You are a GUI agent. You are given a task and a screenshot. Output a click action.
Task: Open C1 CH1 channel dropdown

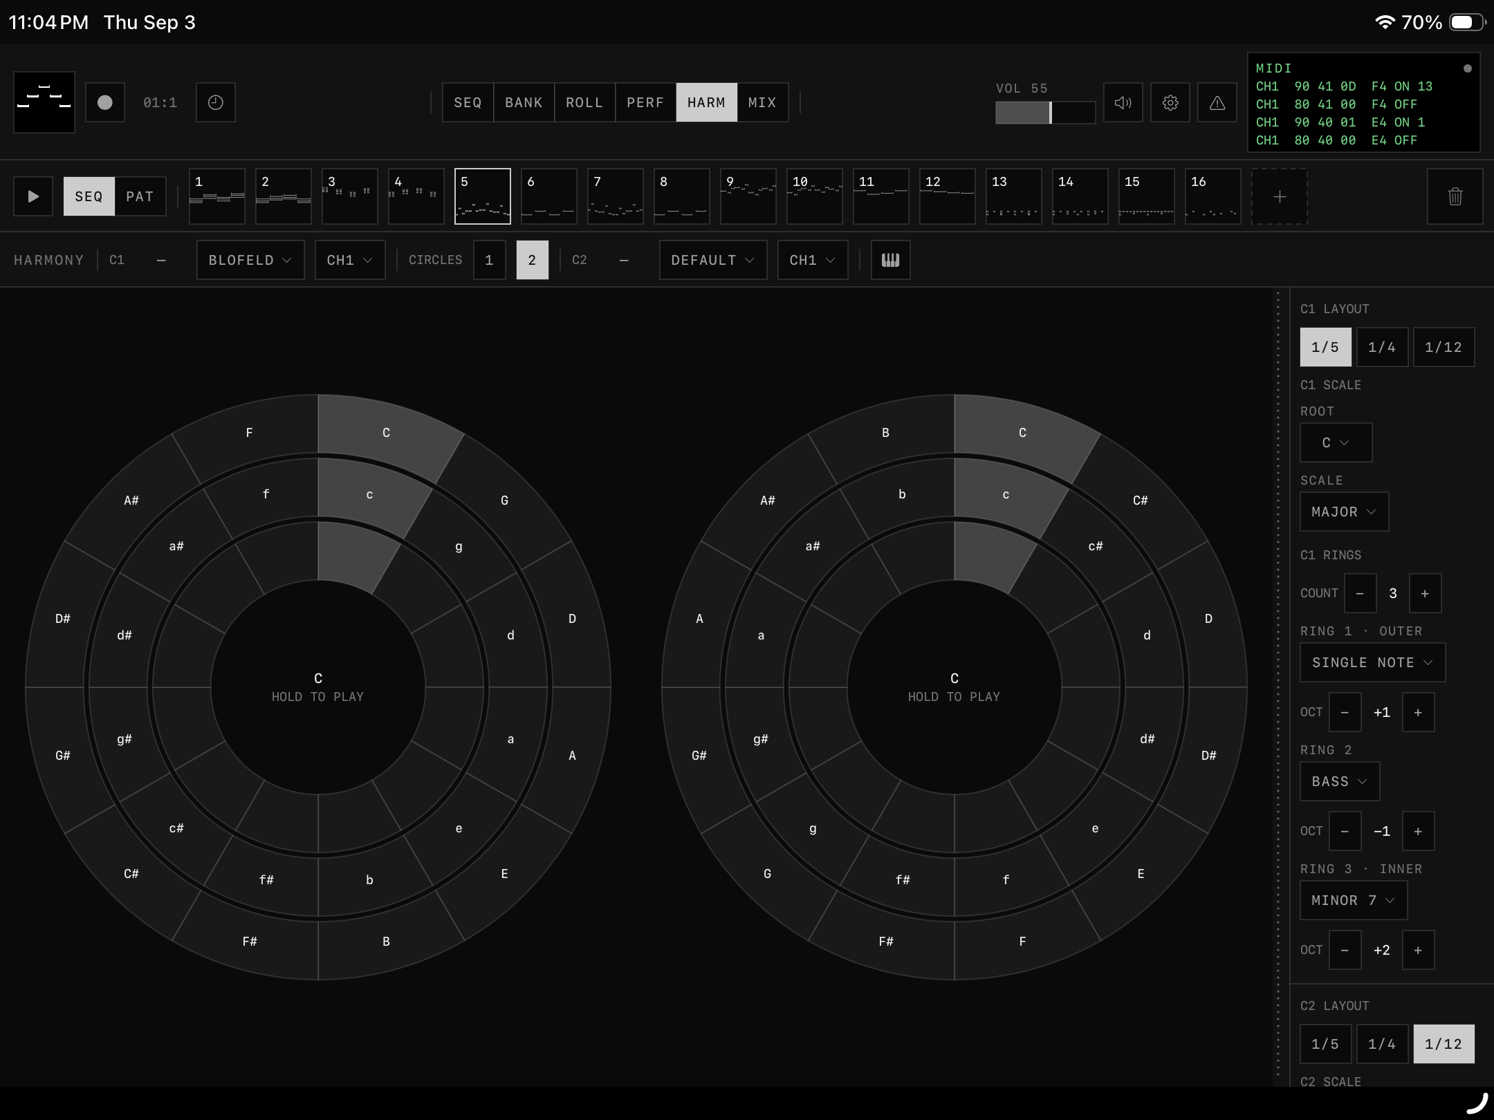tap(350, 260)
